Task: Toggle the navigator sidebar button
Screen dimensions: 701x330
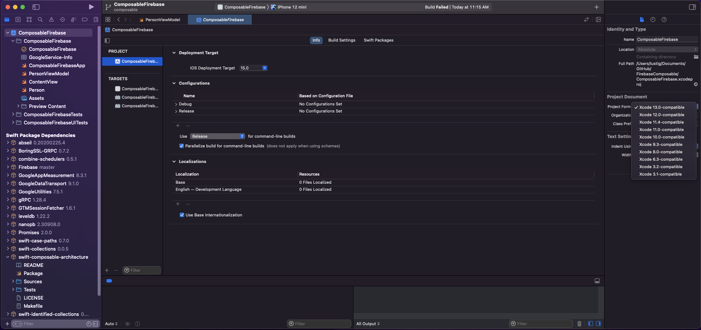Action: coord(36,7)
